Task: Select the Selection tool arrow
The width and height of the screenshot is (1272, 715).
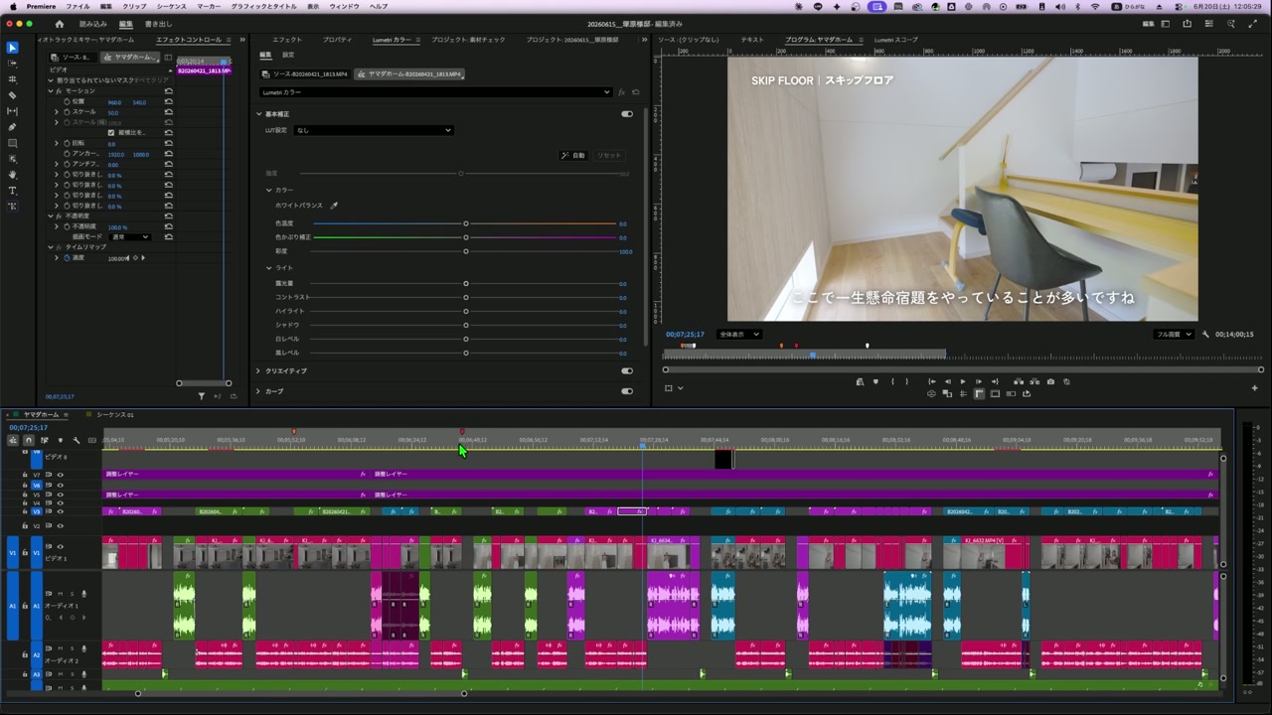Action: [x=13, y=48]
